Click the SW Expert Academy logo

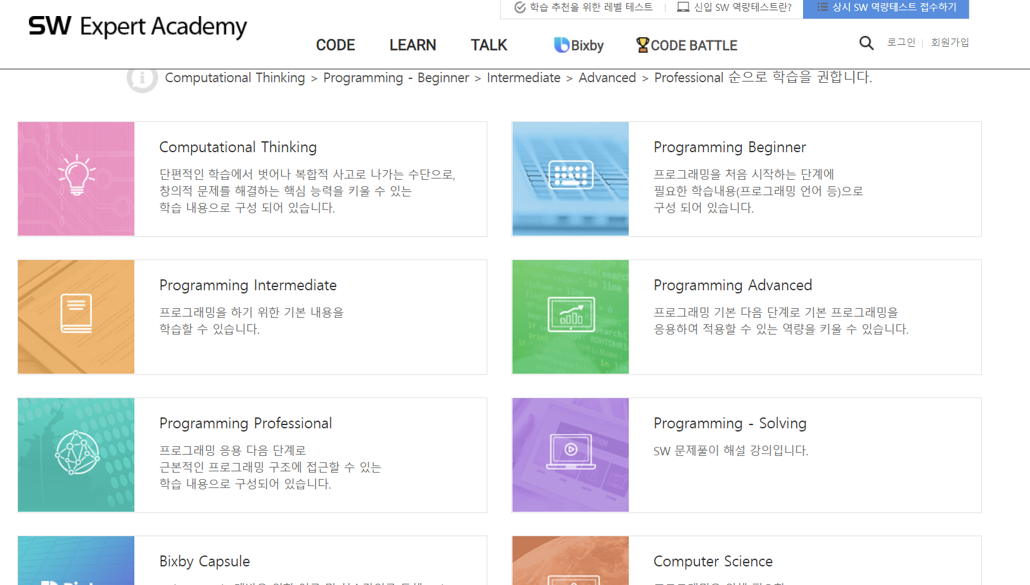138,26
